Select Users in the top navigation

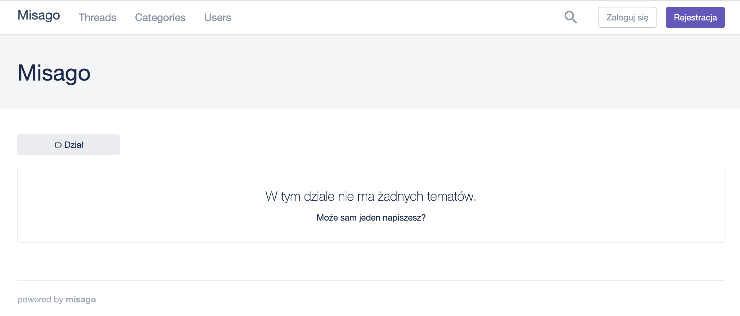217,18
